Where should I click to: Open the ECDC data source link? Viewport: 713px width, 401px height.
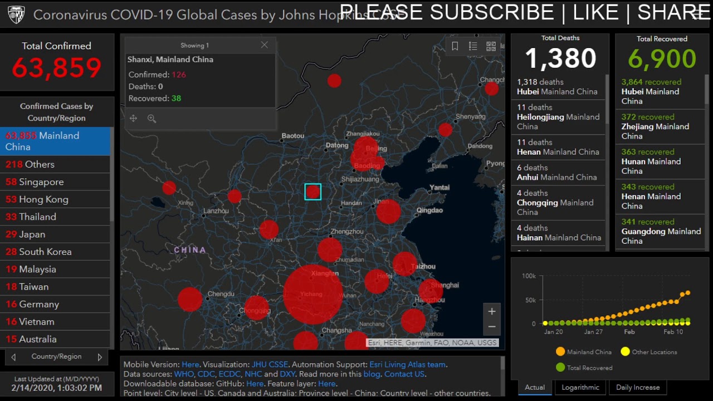[229, 374]
